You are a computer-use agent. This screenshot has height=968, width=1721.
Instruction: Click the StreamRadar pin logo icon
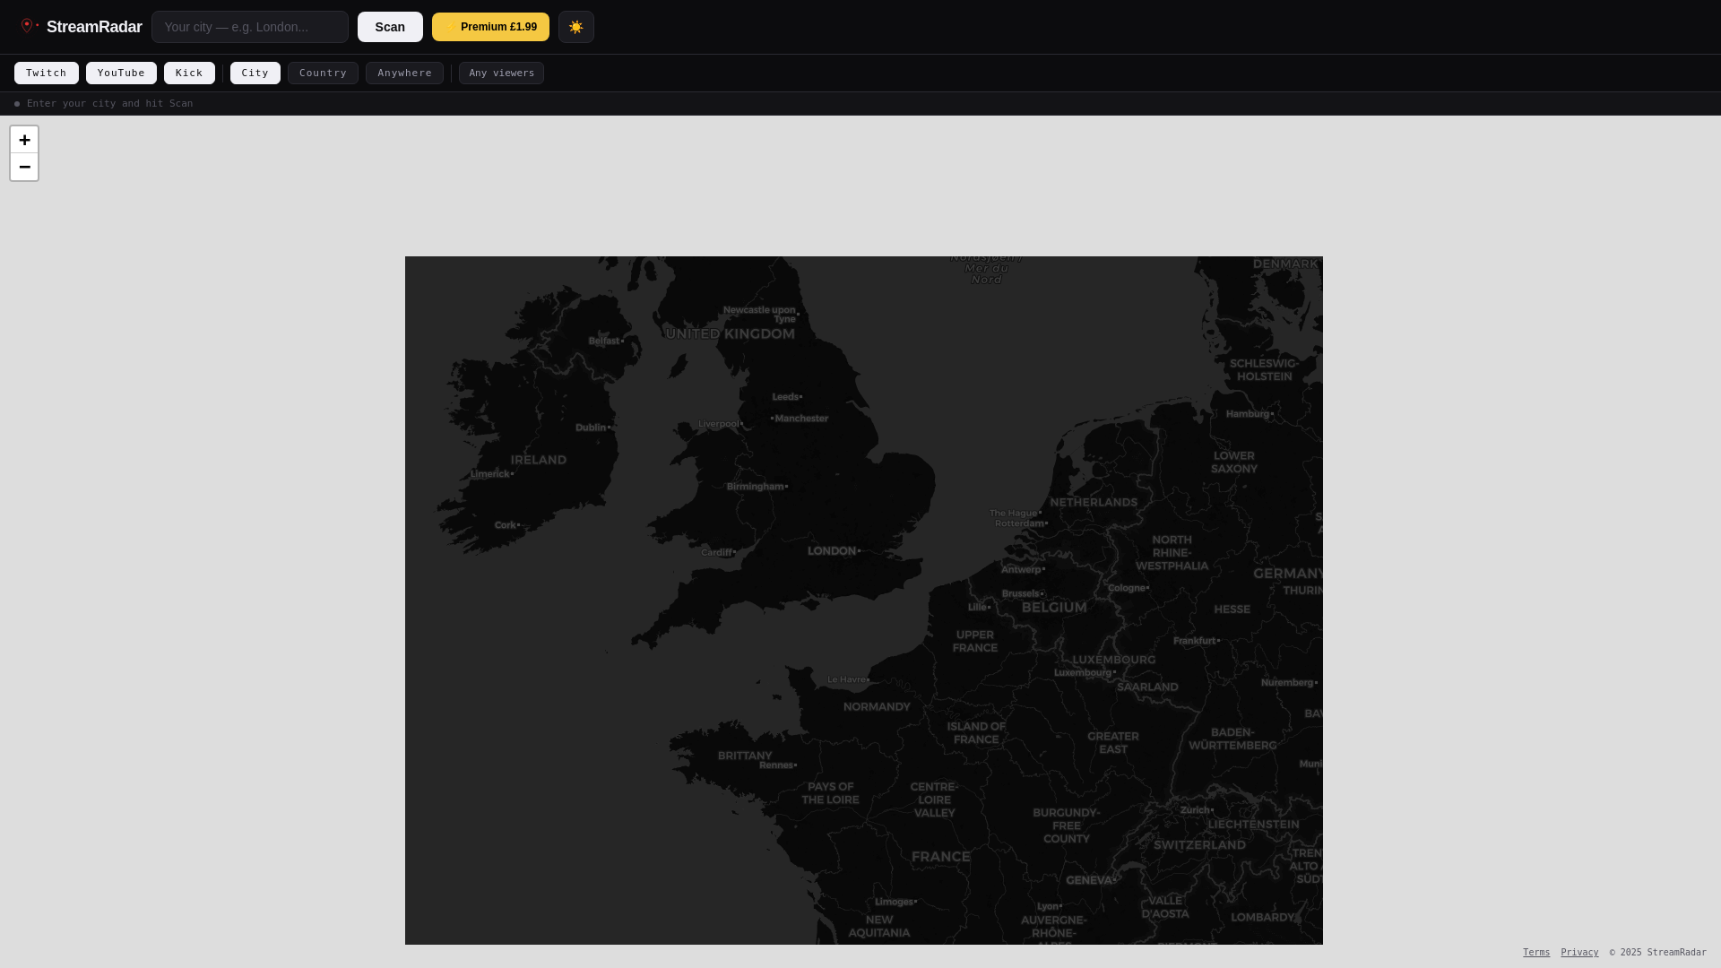29,26
